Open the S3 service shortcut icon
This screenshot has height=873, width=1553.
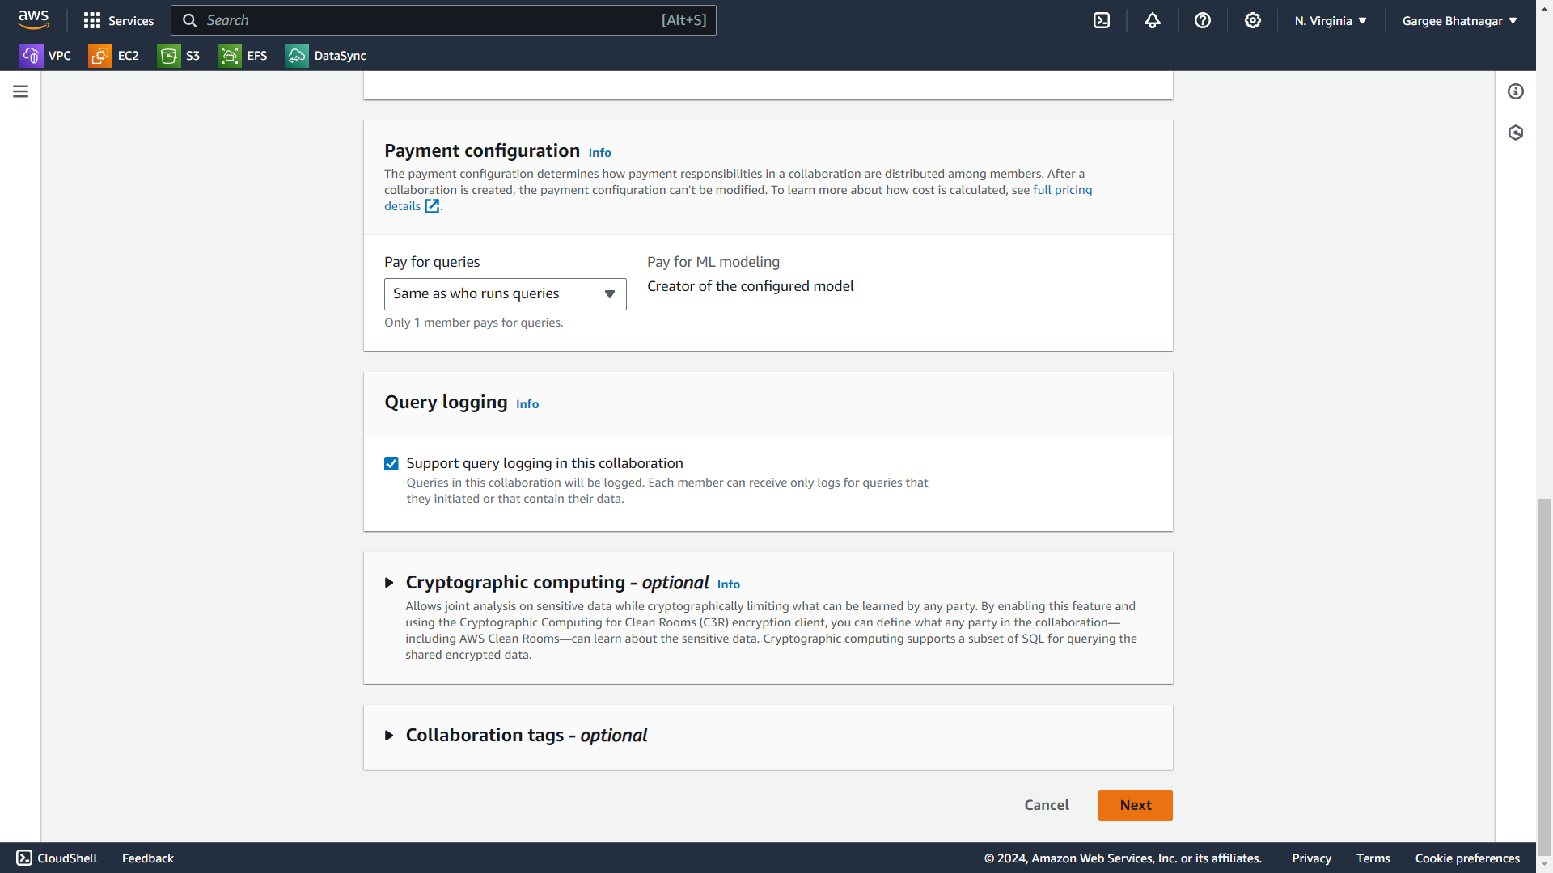click(x=169, y=56)
